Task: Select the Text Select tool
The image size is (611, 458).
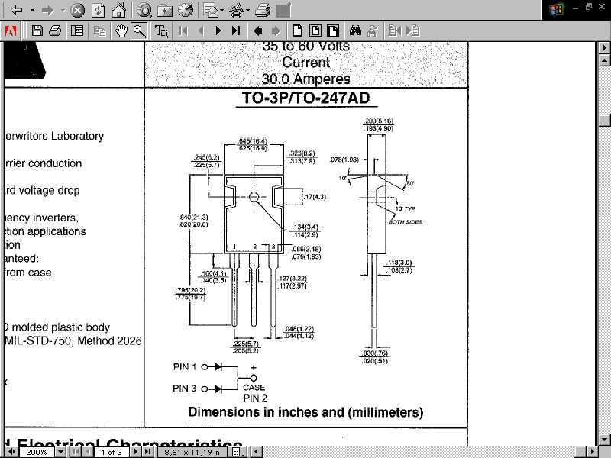Action: click(x=161, y=31)
